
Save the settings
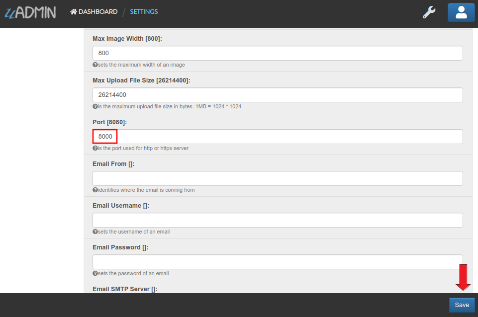click(x=462, y=305)
